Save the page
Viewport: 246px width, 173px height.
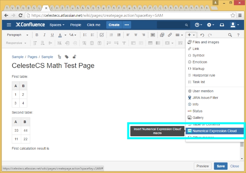221,166
